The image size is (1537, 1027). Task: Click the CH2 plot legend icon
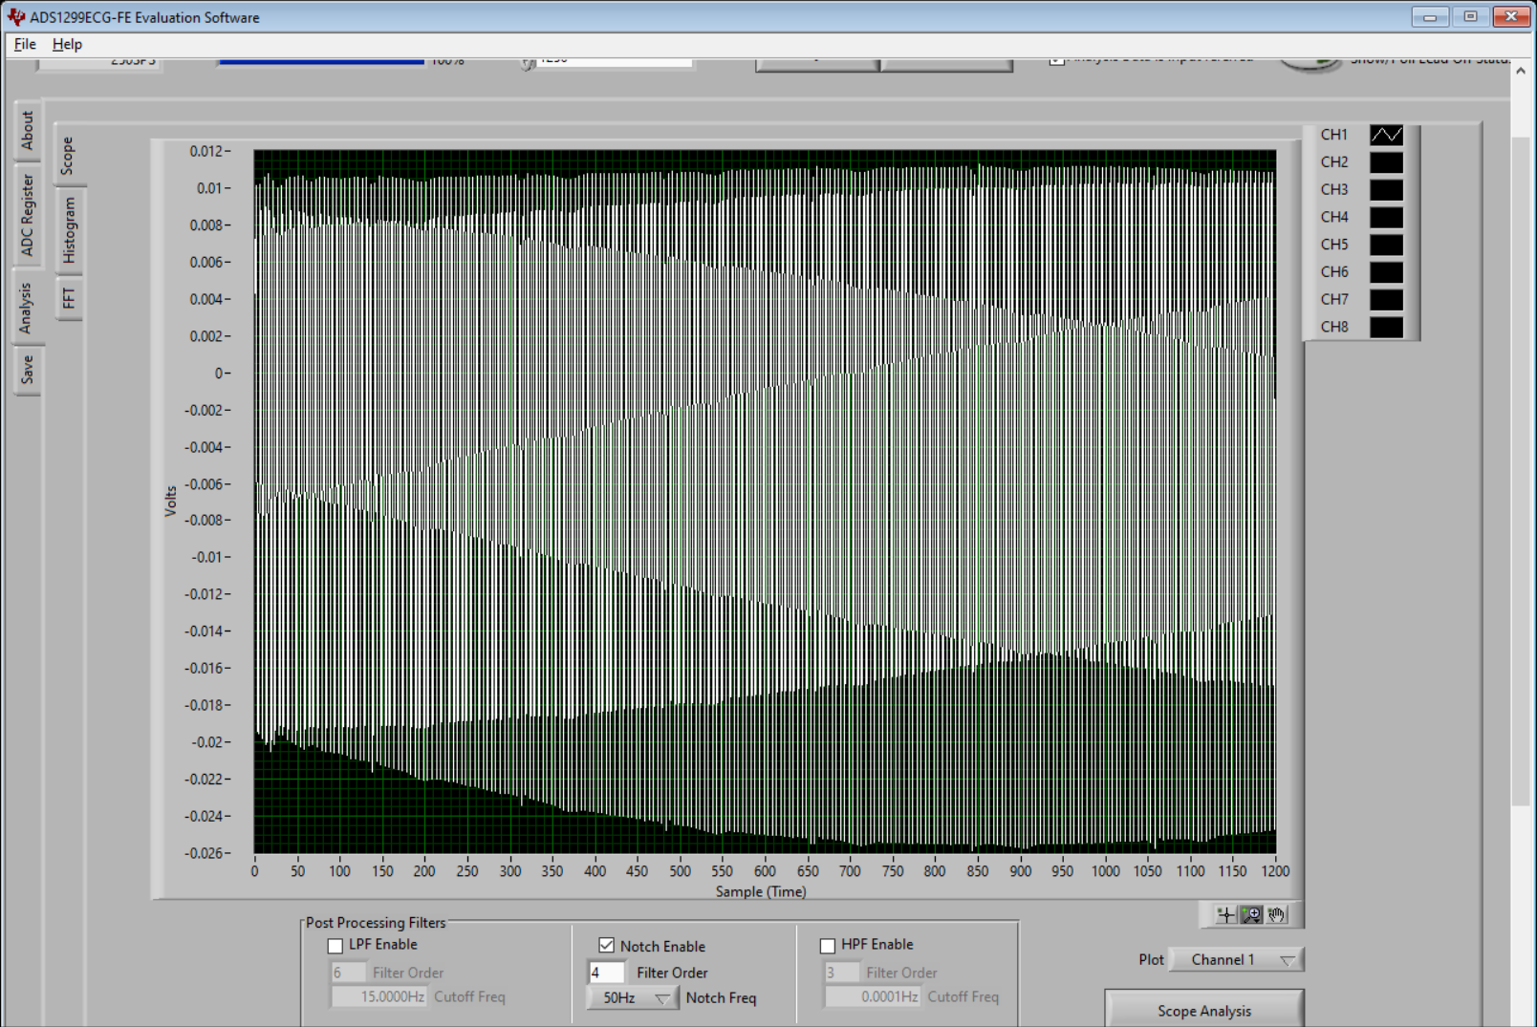1386,162
